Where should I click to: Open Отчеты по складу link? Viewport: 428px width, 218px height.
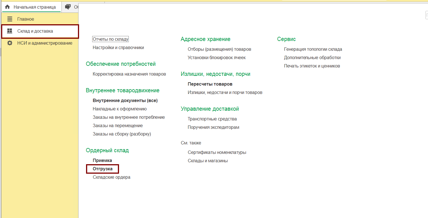(x=111, y=39)
